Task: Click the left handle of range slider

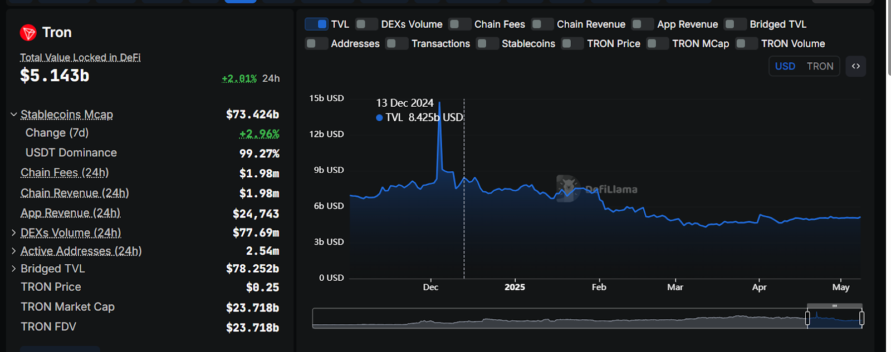Action: click(x=807, y=318)
